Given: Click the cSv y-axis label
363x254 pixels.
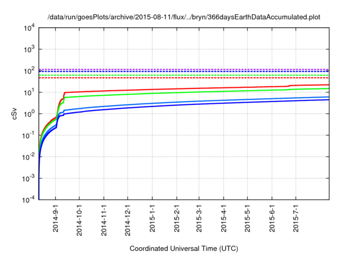Looking at the screenshot, I should 15,113.
